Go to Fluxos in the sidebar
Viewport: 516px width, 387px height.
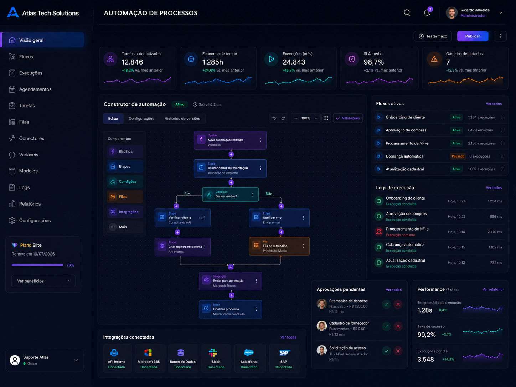tap(43, 57)
